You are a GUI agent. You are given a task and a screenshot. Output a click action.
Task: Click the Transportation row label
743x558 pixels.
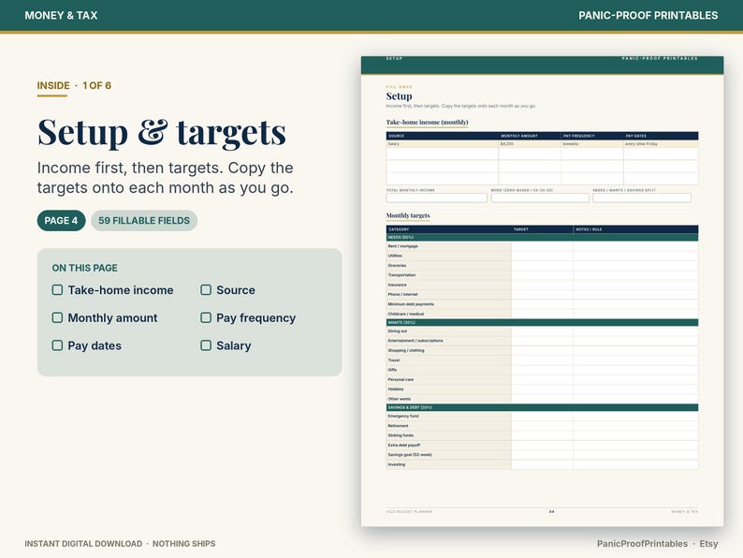pyautogui.click(x=401, y=275)
